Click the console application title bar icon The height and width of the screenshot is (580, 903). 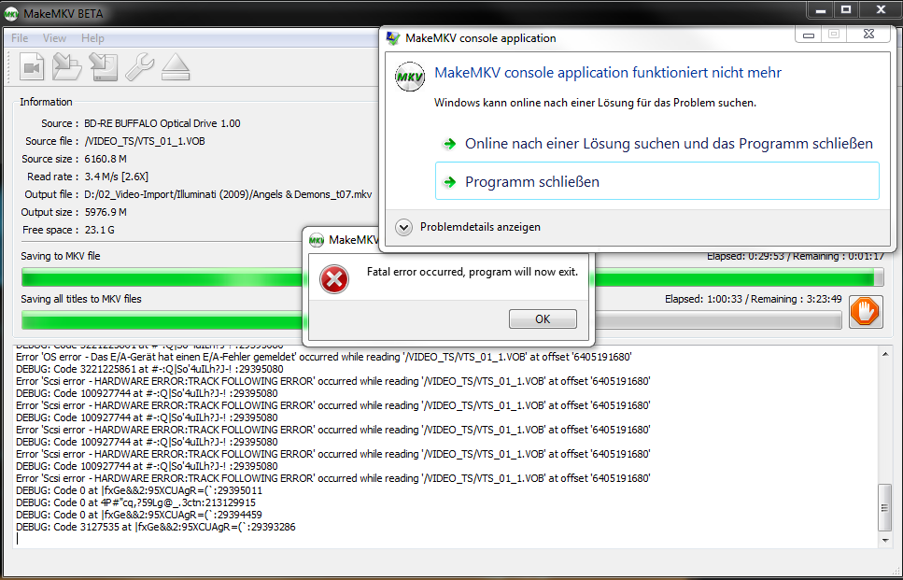[x=393, y=38]
